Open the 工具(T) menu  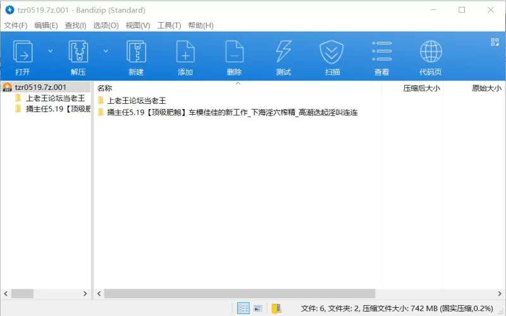pos(169,25)
